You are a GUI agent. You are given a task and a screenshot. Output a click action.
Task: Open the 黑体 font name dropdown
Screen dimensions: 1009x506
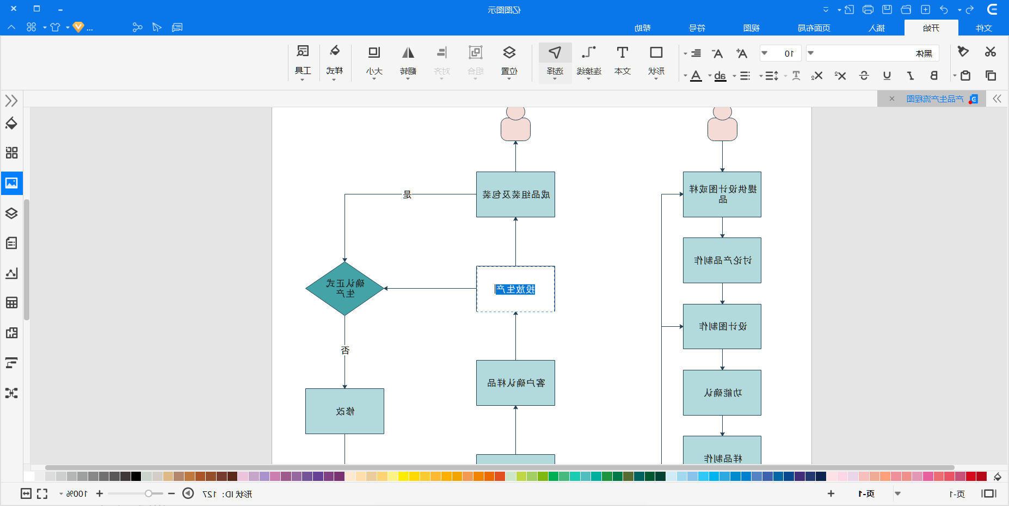click(x=810, y=53)
